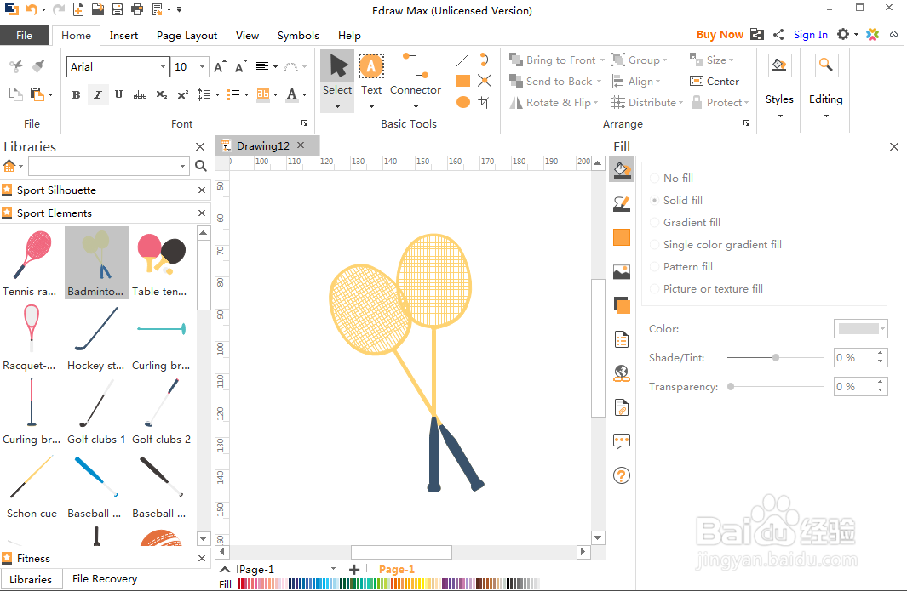The height and width of the screenshot is (591, 907).
Task: Pick the line drawing tool
Action: [x=462, y=60]
